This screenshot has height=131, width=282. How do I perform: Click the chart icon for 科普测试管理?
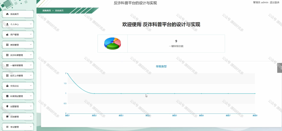click(7, 96)
